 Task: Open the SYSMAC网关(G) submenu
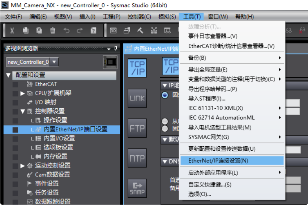(232, 137)
